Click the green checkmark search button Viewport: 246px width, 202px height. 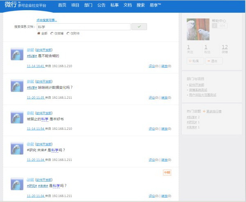click(x=139, y=27)
